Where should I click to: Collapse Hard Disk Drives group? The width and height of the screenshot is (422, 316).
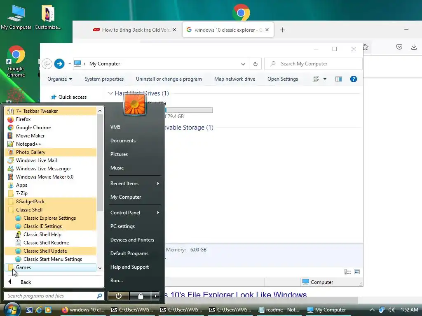pyautogui.click(x=110, y=93)
